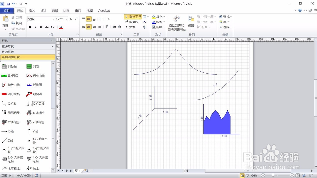Toggle bold formatting
Screen dimensions: 317x178
coord(30,27)
